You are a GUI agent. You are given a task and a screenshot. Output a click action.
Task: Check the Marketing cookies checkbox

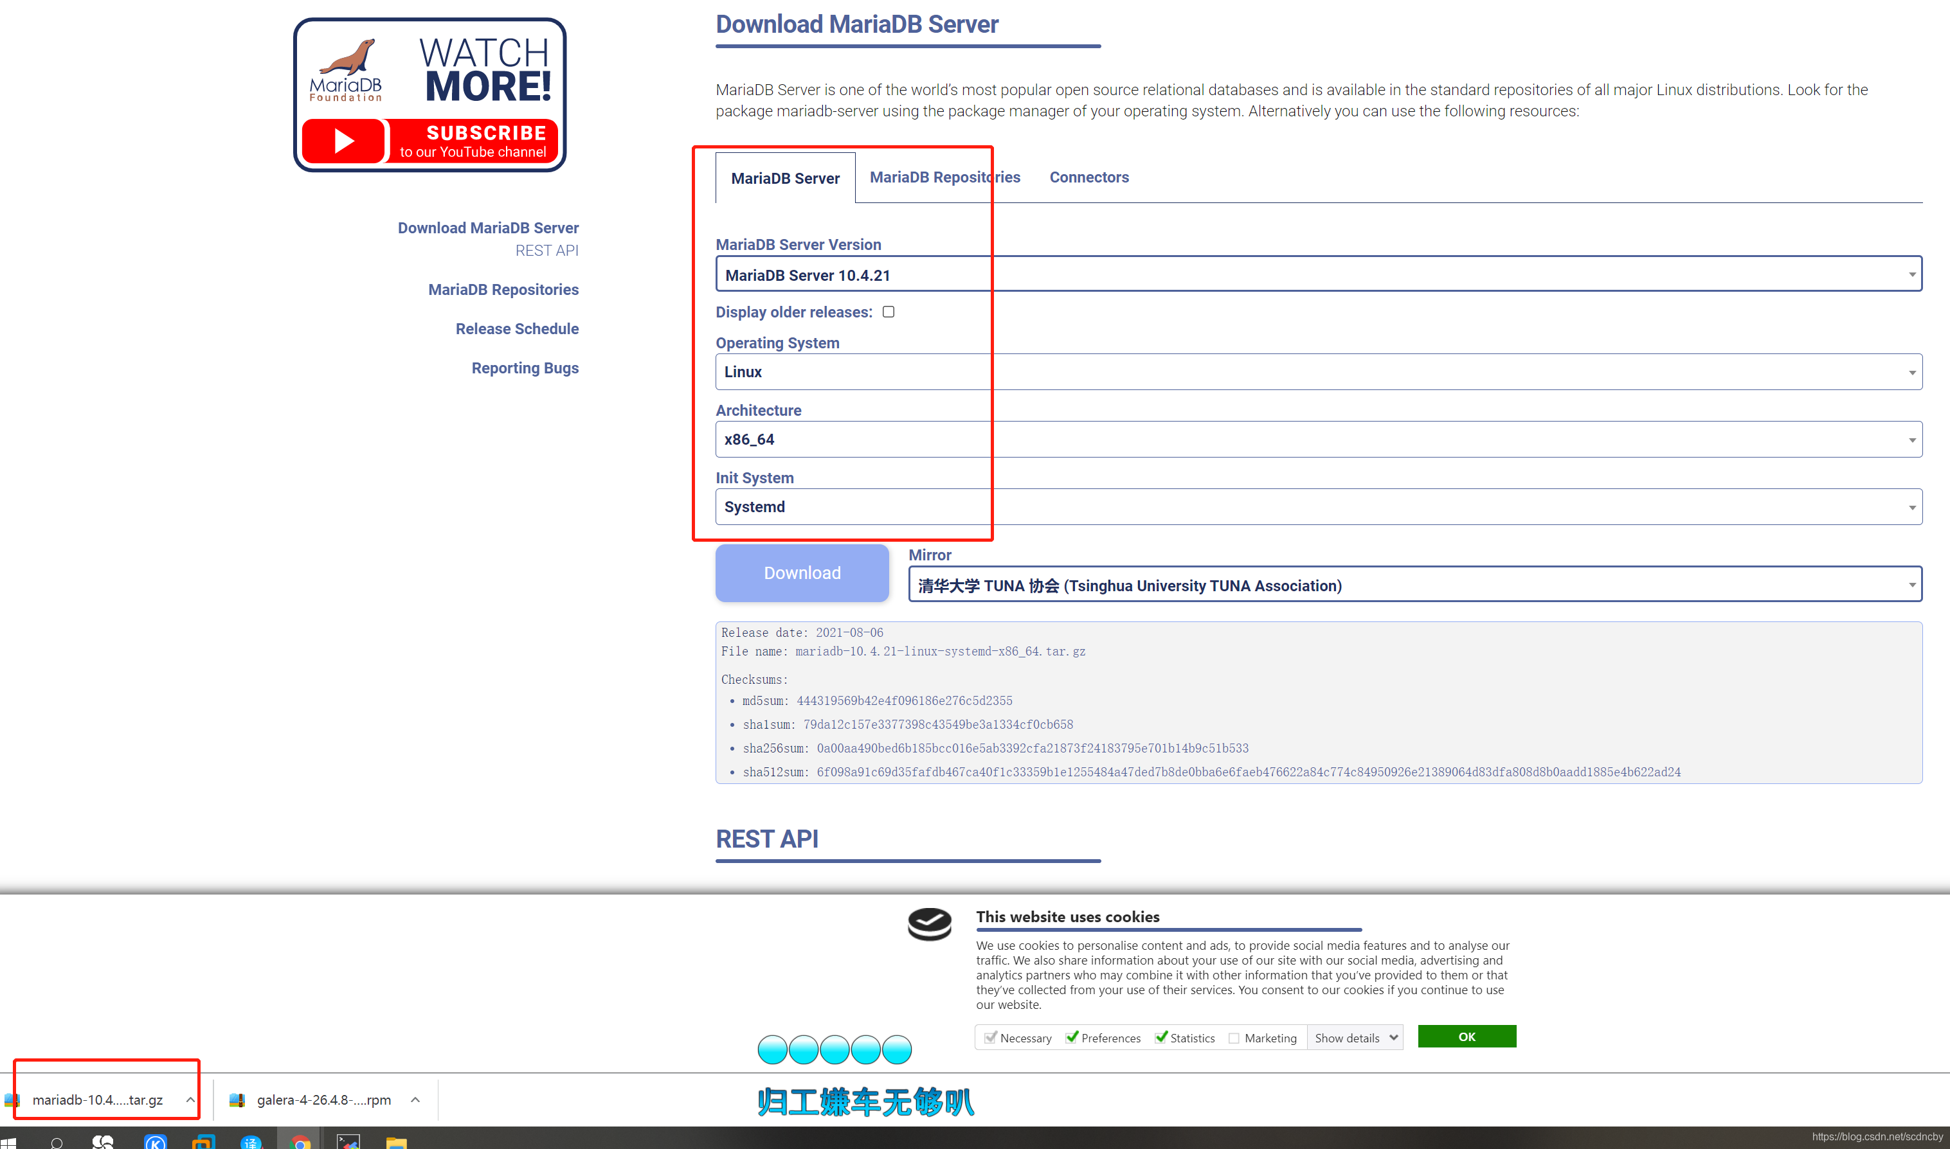(x=1234, y=1038)
